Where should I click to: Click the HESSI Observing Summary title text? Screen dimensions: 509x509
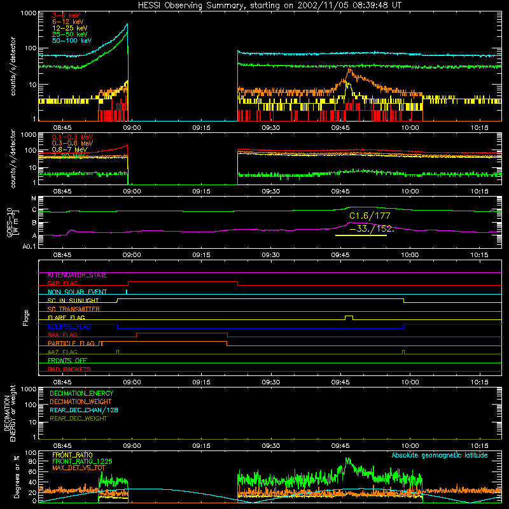coord(270,6)
